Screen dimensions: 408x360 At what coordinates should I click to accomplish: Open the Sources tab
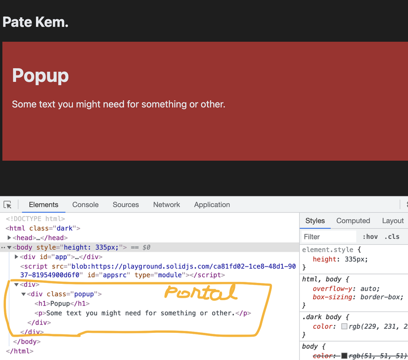coord(126,205)
